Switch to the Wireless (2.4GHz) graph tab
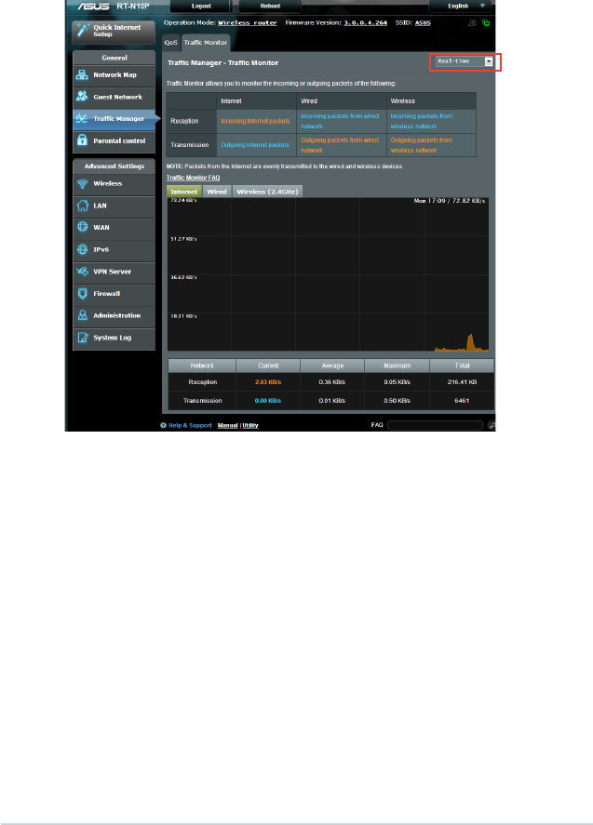 (x=267, y=192)
